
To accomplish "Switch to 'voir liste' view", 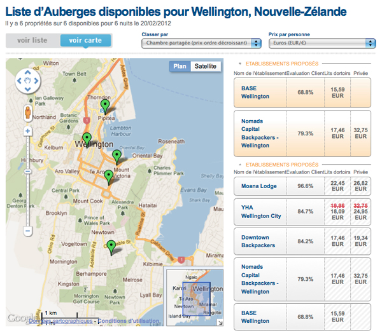I will point(32,40).
